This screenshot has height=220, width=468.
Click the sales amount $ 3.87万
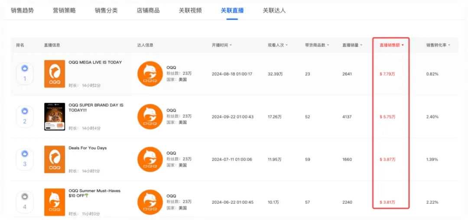tap(387, 159)
